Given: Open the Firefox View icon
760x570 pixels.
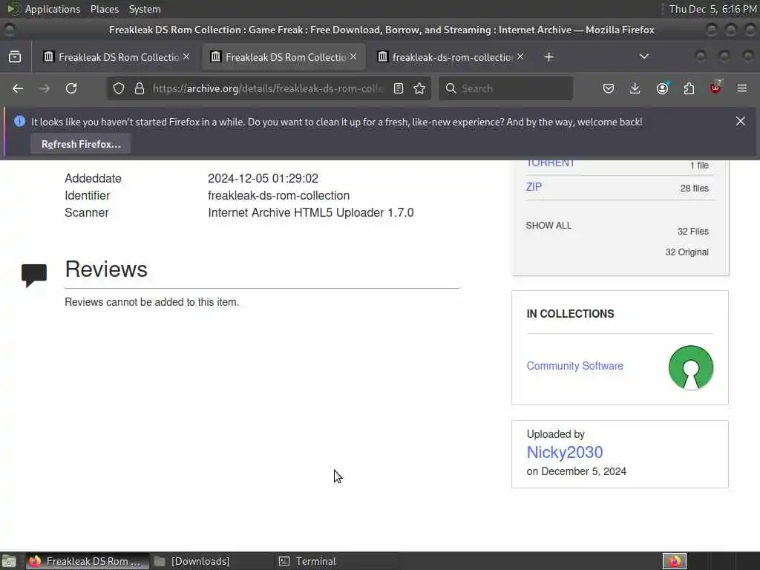Looking at the screenshot, I should tap(15, 57).
